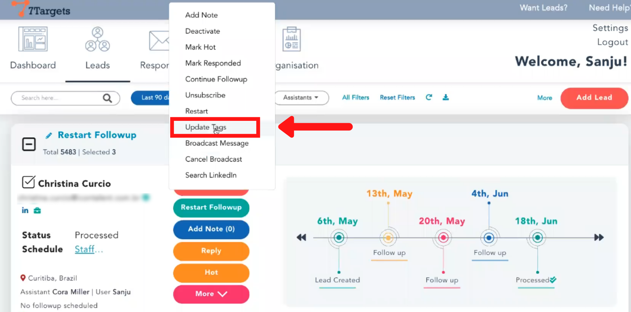Screen dimensions: 631x312
Task: Click the briefcase icon under Christina Curcio
Action: click(37, 211)
